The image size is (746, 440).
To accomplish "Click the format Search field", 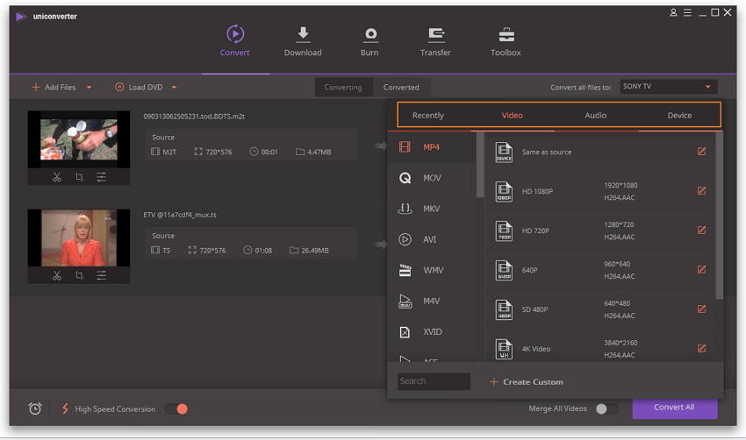I will pyautogui.click(x=434, y=381).
